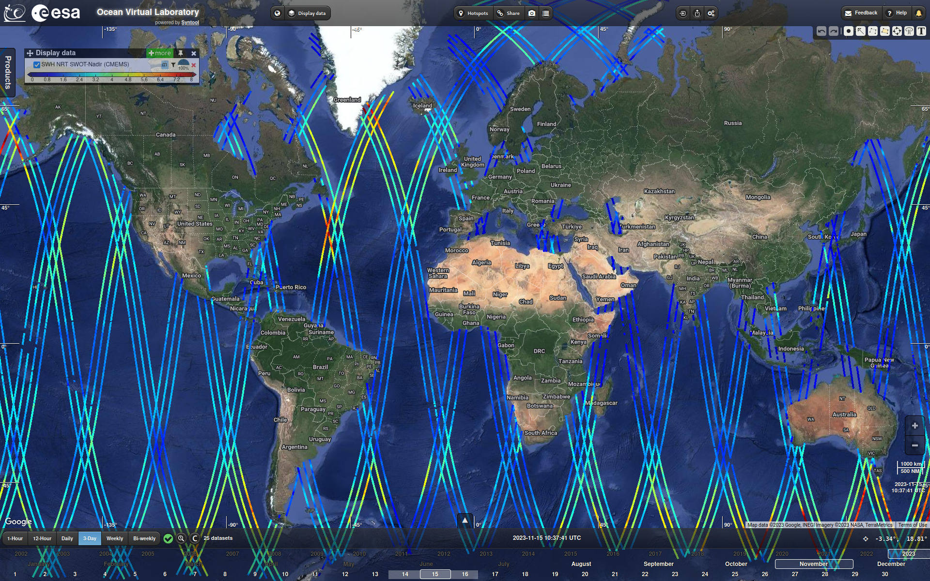Pin the Display data panel
The image size is (930, 581).
(x=181, y=53)
